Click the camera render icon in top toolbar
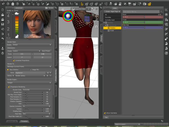This screenshot has height=127, width=169. click(x=144, y=4)
